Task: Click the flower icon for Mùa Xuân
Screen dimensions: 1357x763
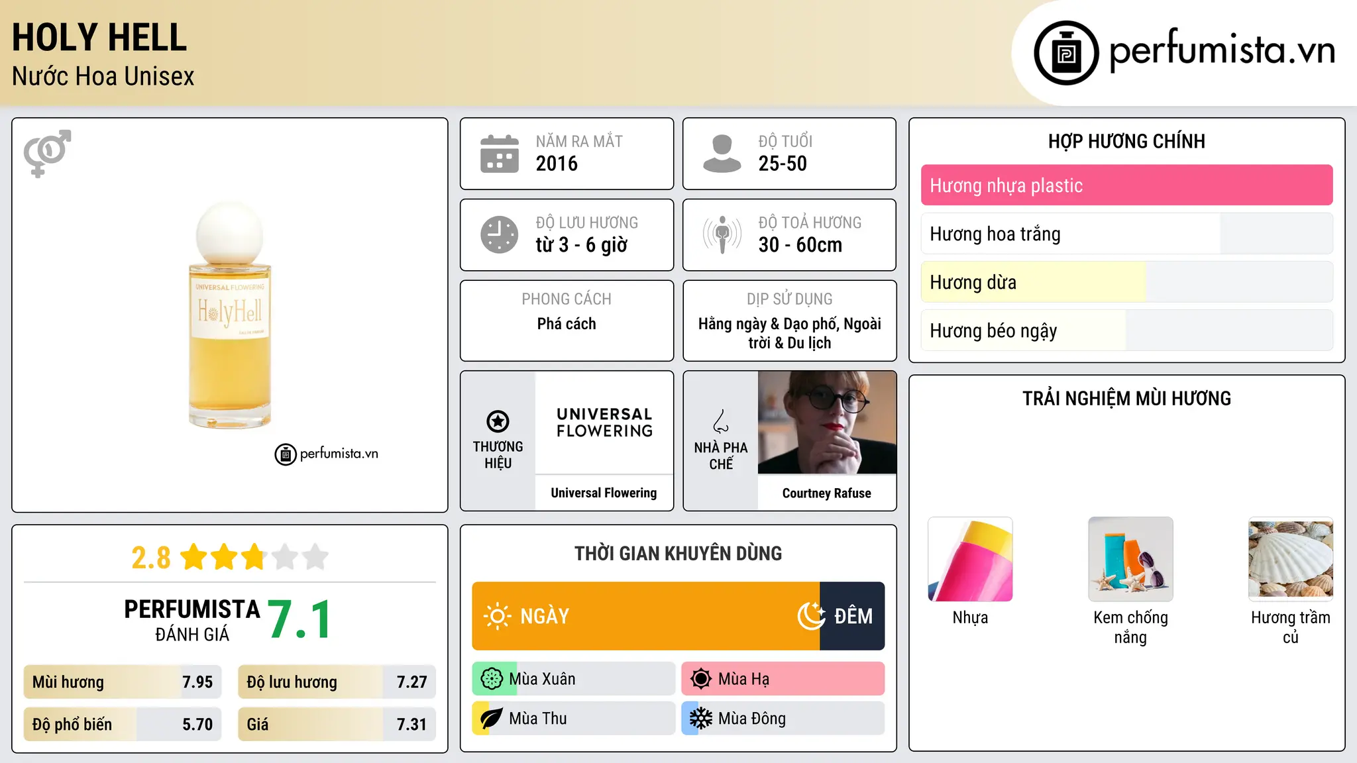Action: click(x=492, y=679)
